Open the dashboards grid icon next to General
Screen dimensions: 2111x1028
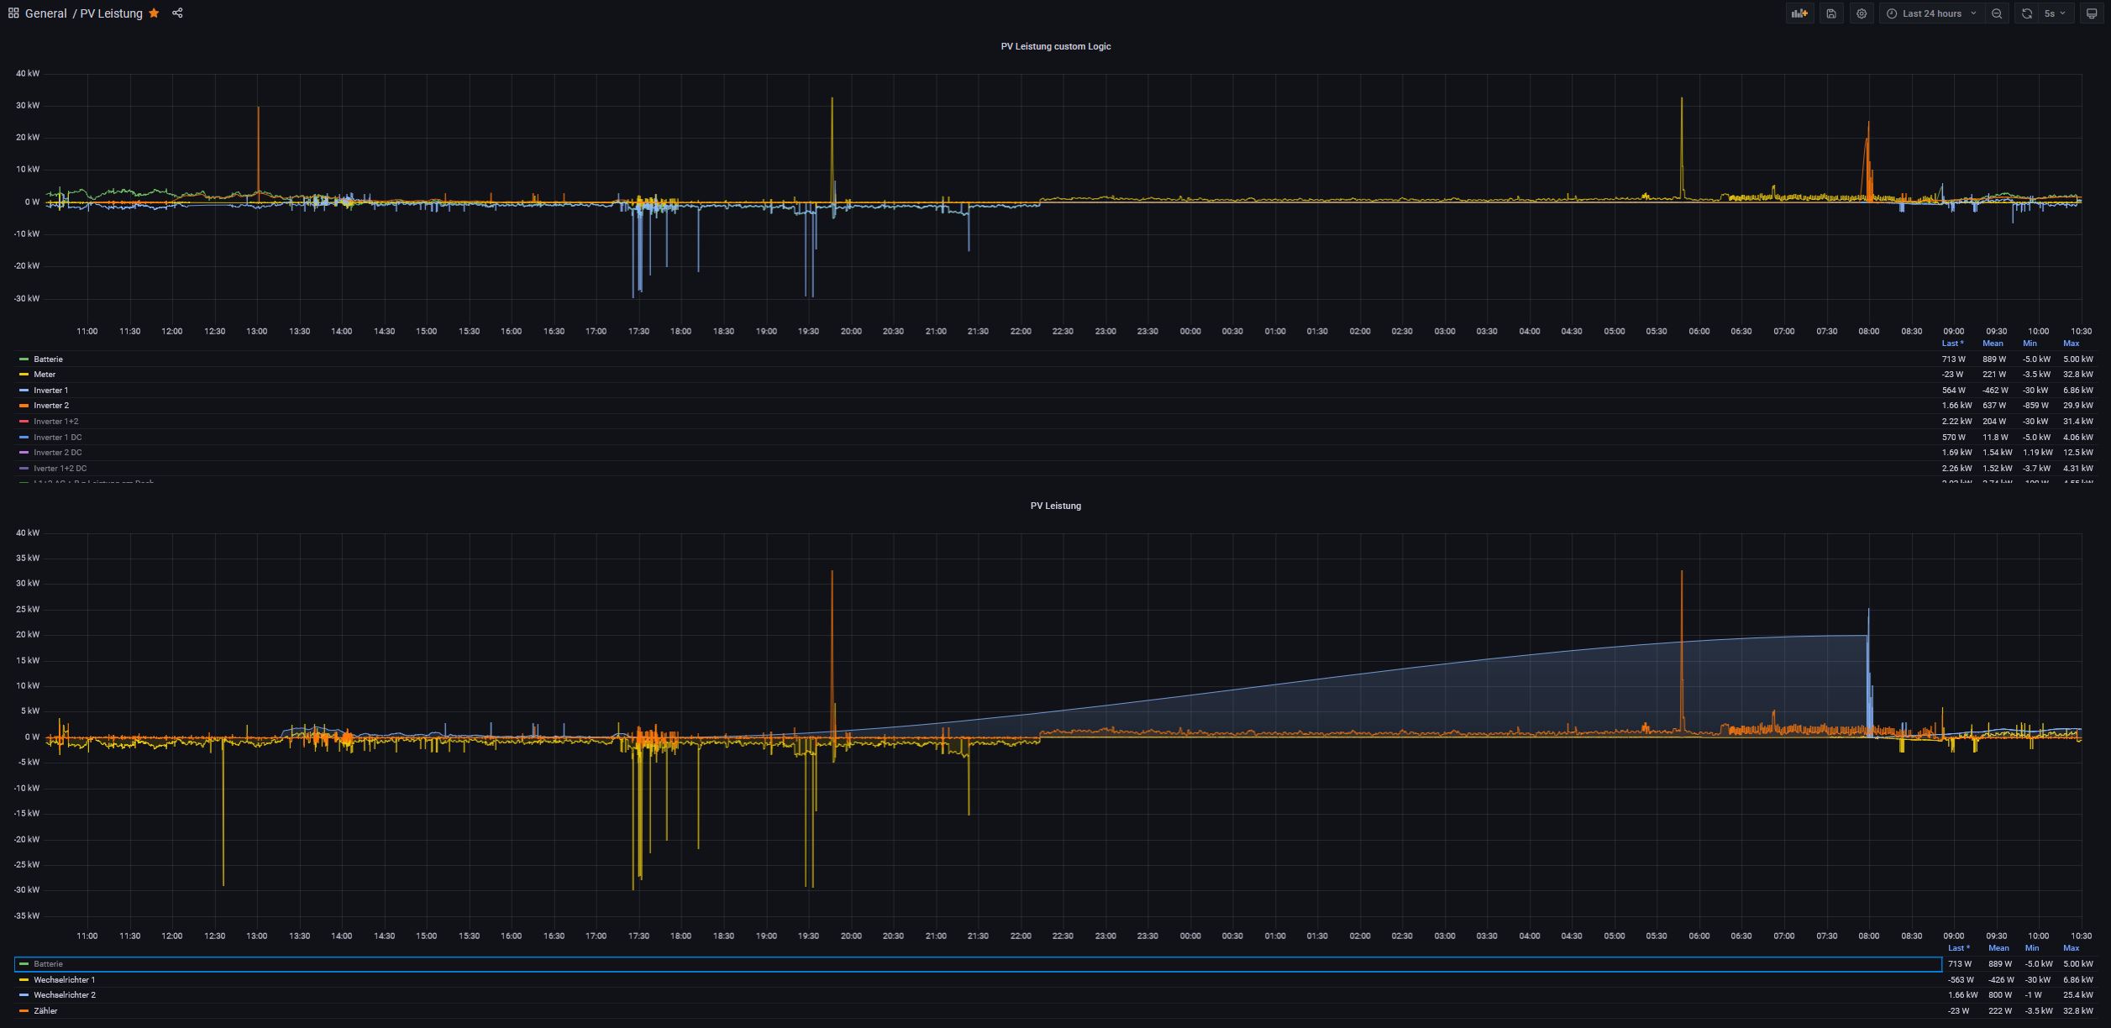click(13, 13)
